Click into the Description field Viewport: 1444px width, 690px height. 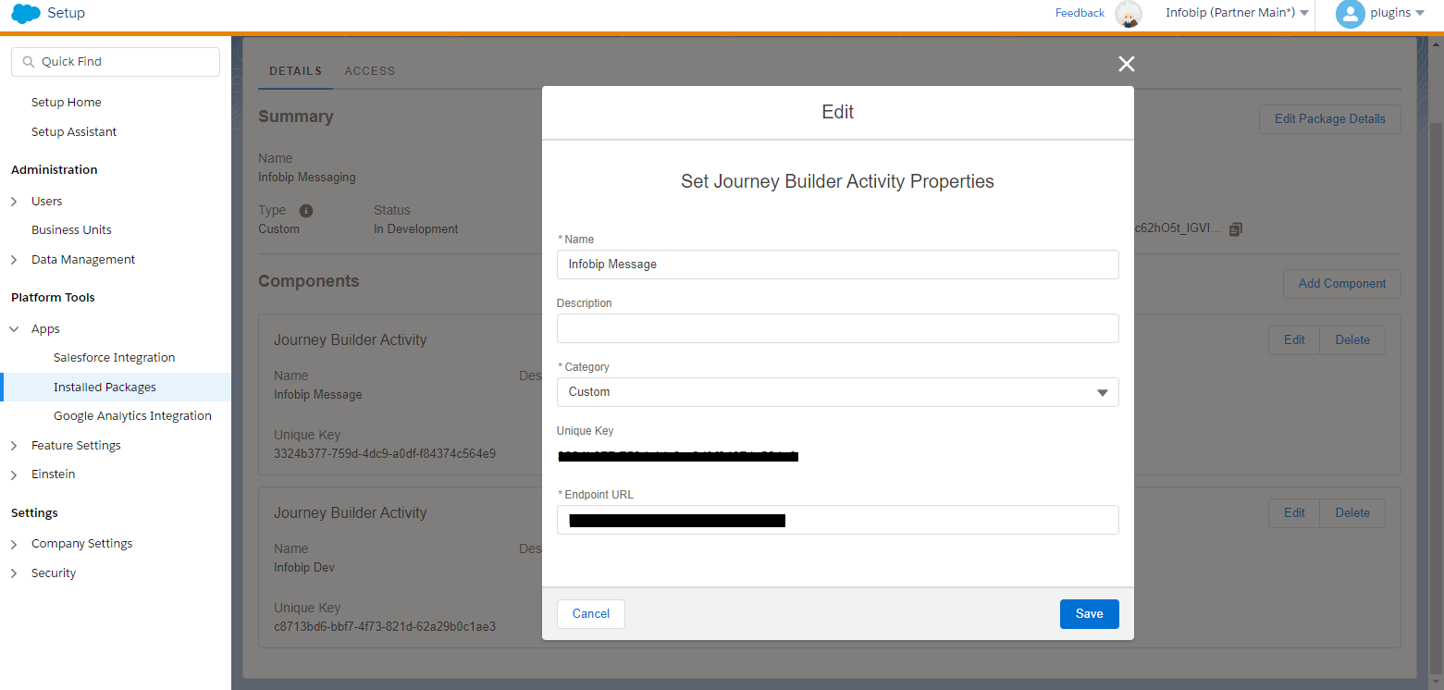(x=837, y=328)
